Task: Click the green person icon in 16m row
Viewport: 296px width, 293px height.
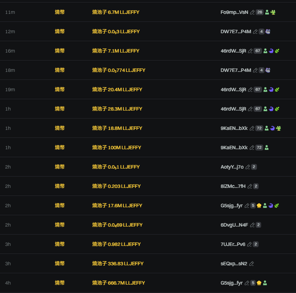Action: 265,51
